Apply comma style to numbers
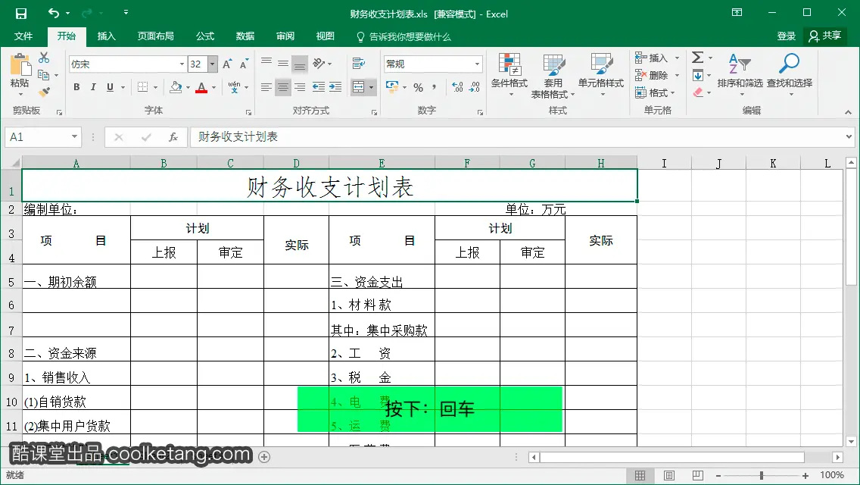The width and height of the screenshot is (860, 485). pos(434,87)
